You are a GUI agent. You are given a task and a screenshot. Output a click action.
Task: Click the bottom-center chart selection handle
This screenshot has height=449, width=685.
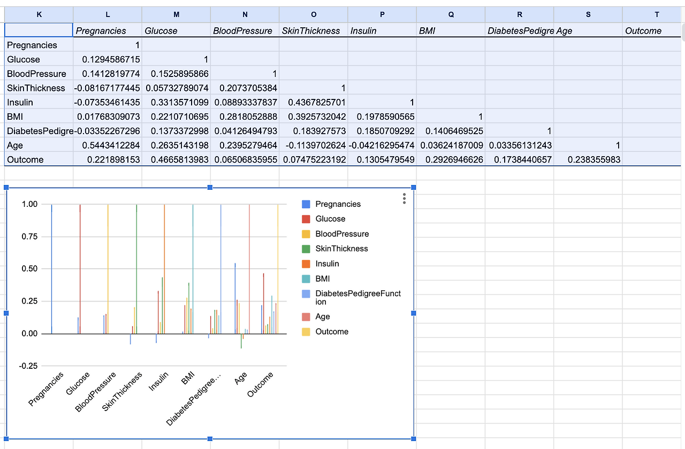(x=210, y=439)
